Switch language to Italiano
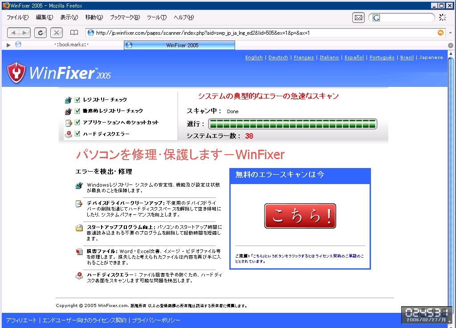Image resolution: width=456 pixels, height=328 pixels. pos(329,57)
